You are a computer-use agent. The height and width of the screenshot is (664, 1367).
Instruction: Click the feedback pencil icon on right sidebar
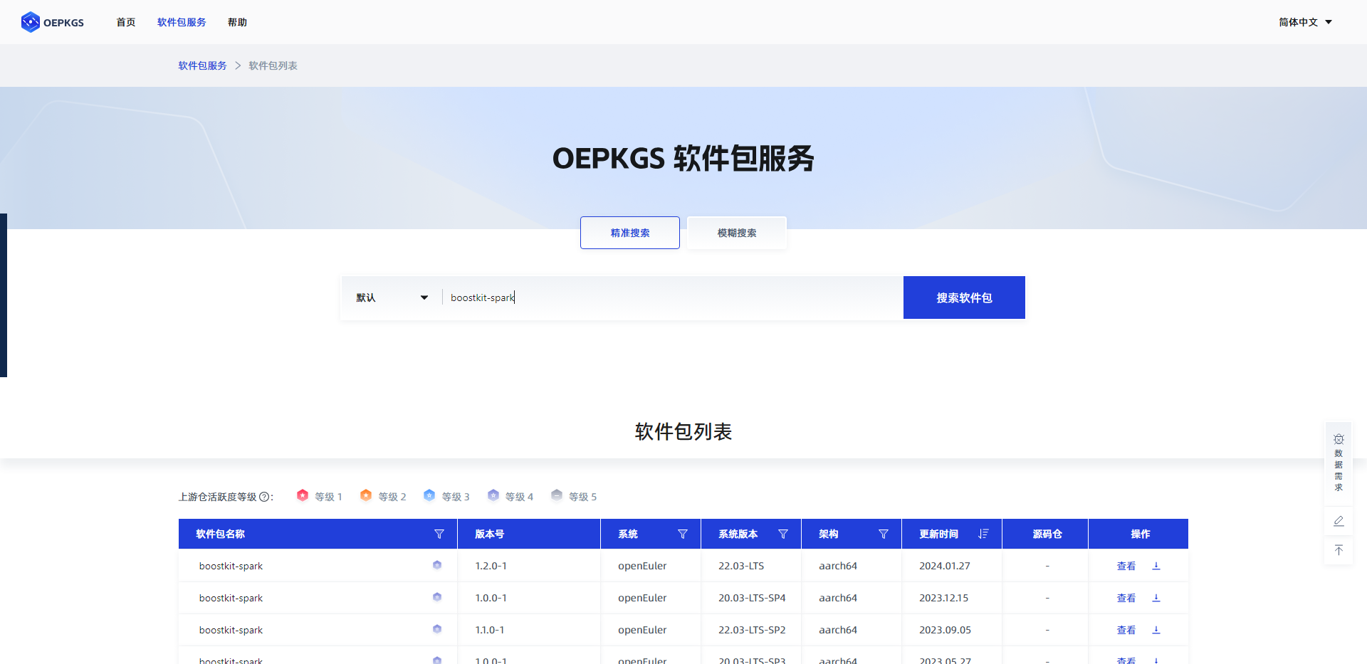click(1339, 521)
